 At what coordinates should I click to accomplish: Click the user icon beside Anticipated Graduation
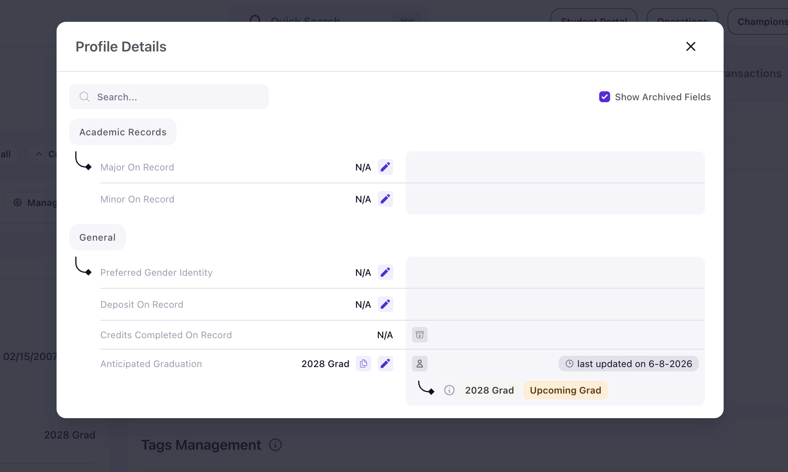coord(419,364)
